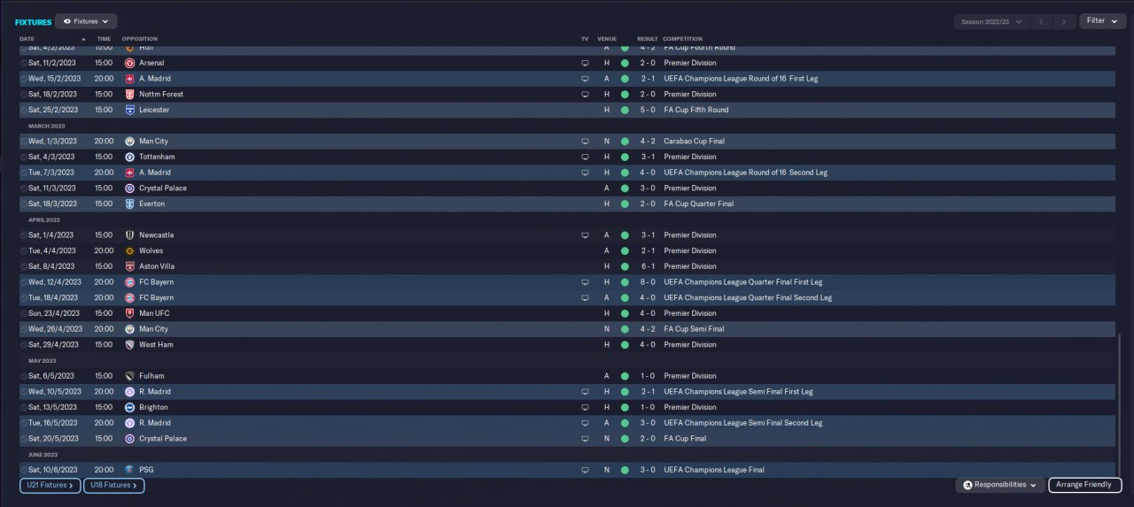Click the eye icon beside Fixtures dropdown

tap(67, 21)
